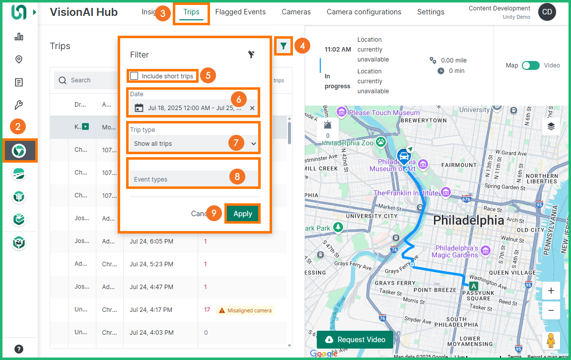Click the Request Video button
The height and width of the screenshot is (360, 571).
click(355, 340)
